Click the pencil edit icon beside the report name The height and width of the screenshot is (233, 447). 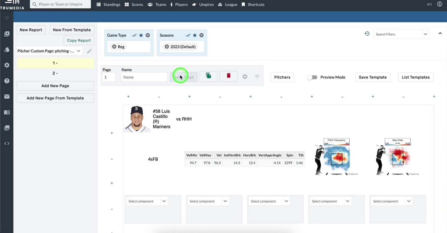89,51
